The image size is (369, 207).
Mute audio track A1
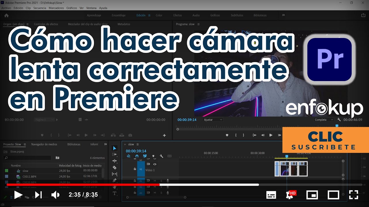(155, 181)
